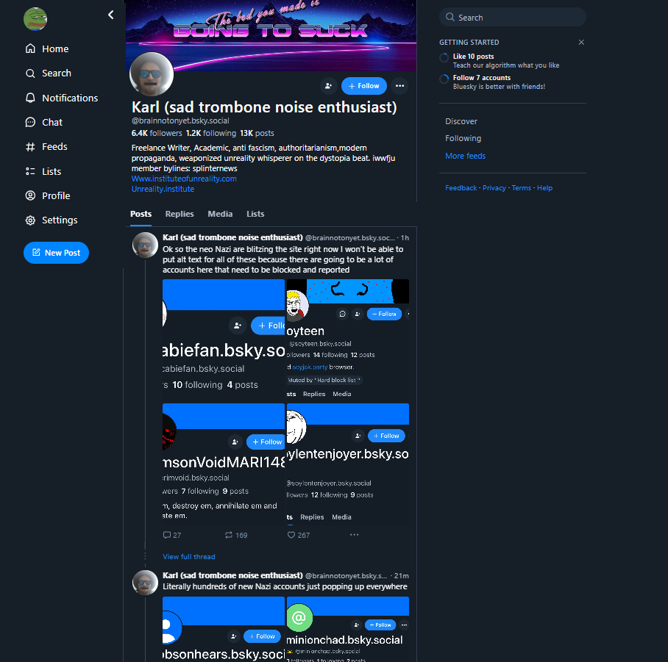Image resolution: width=668 pixels, height=662 pixels.
Task: Open the Www.instituteofunreality.com link
Action: [x=184, y=179]
